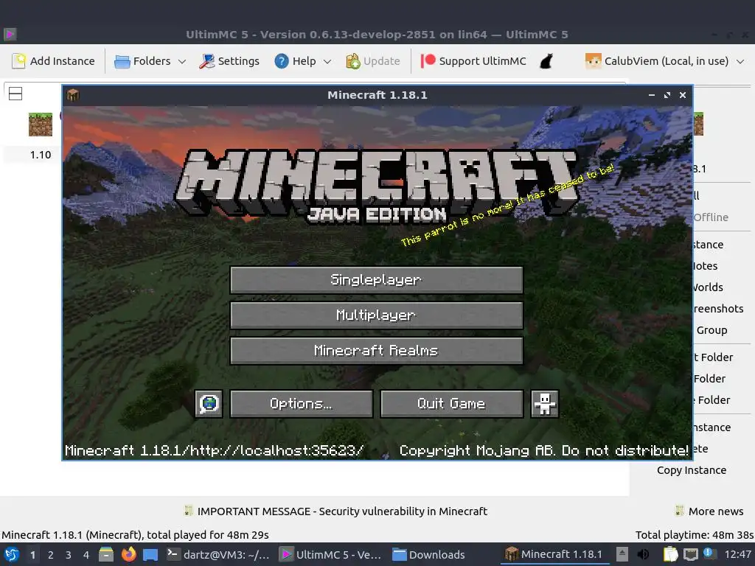Viewport: 755px width, 566px height.
Task: Click the tray eject/removable media icon
Action: 622,554
